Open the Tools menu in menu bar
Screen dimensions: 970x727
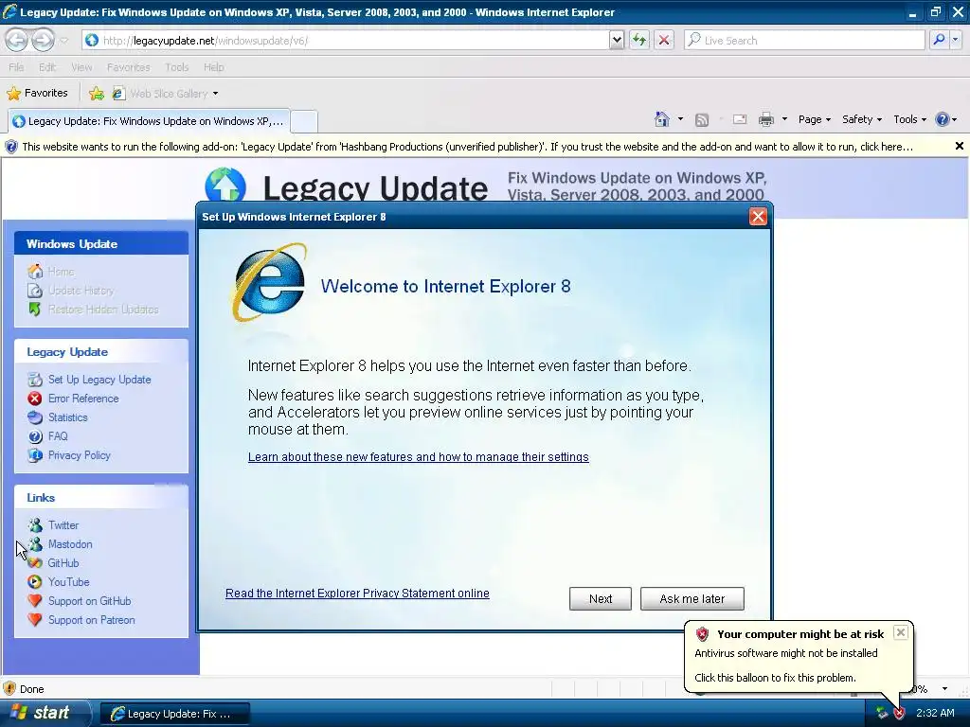coord(176,67)
